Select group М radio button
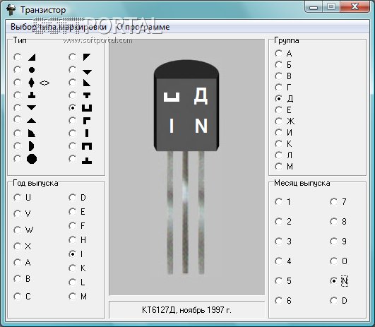 tap(279, 166)
